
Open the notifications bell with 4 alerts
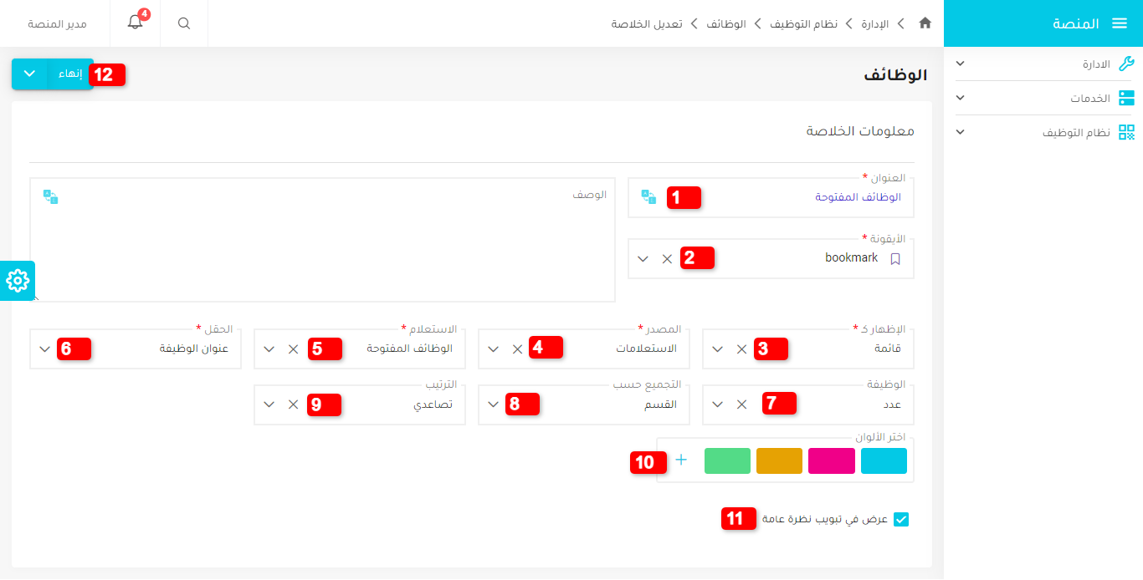coord(135,23)
